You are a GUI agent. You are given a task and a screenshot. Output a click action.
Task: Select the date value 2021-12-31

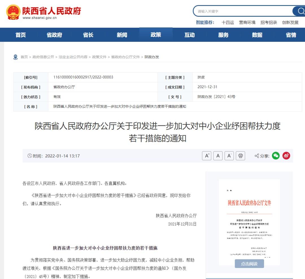tap(207, 87)
